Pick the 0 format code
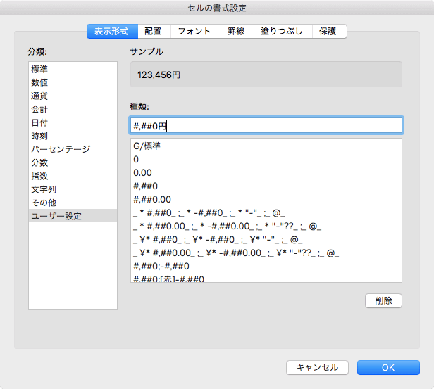434x389 pixels. (x=266, y=160)
